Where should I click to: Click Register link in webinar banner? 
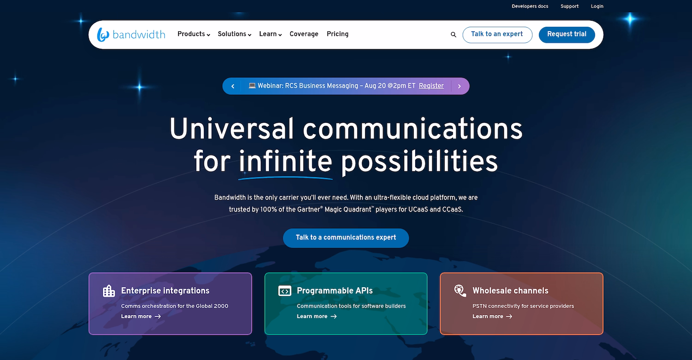[431, 86]
